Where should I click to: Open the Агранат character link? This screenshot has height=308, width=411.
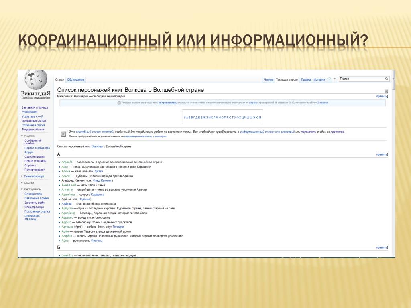coord(67,162)
